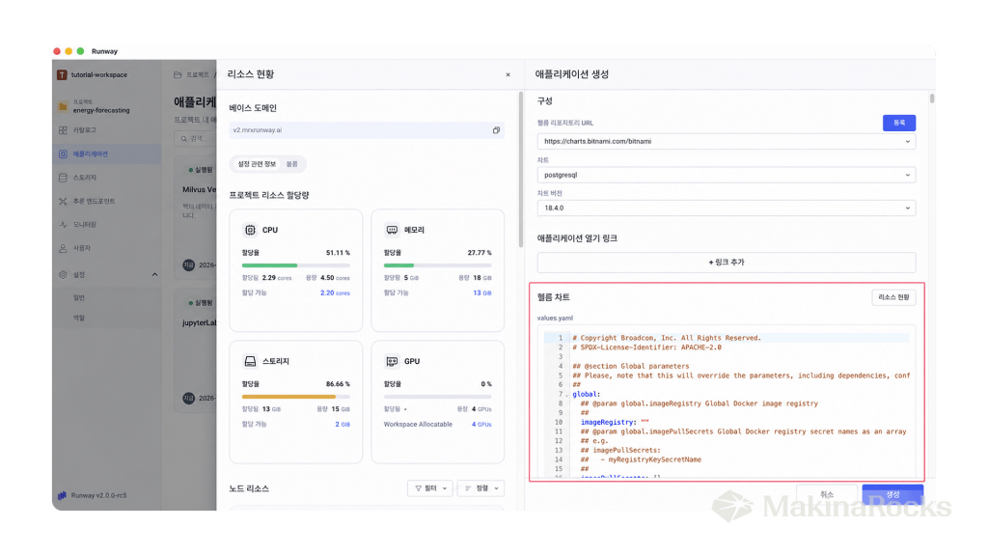Open the 필터 dropdown

430,488
